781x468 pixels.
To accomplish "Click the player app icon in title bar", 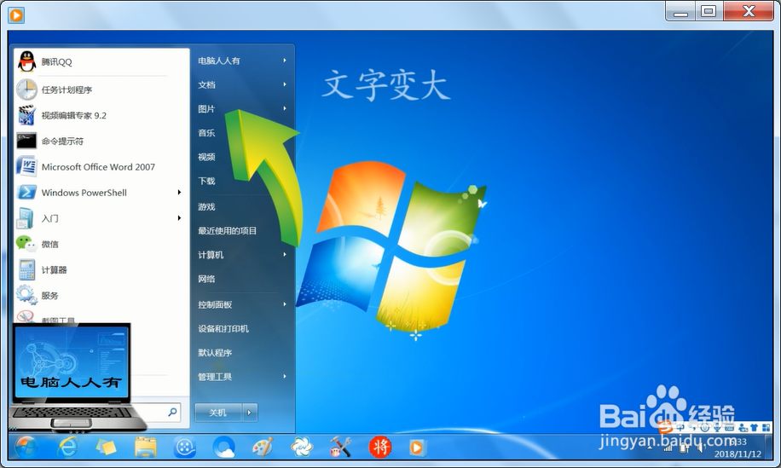I will 16,15.
